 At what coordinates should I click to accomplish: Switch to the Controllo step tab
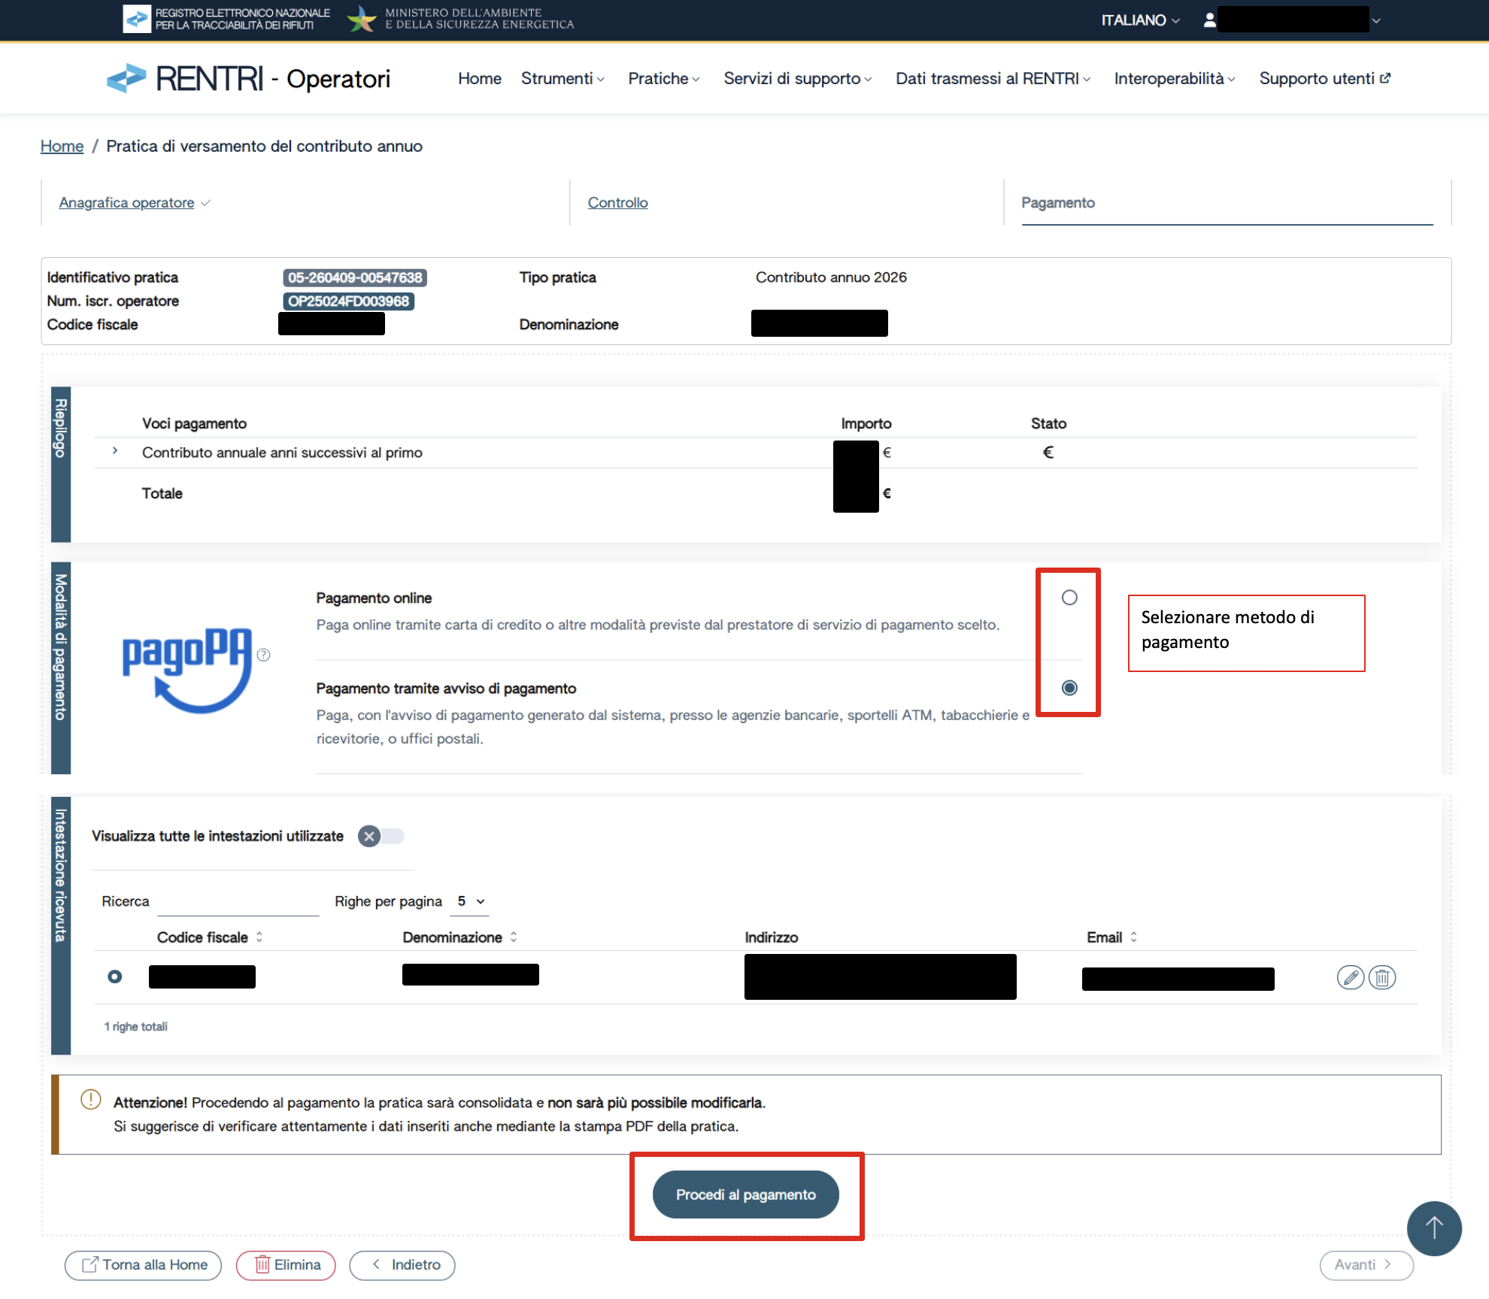pyautogui.click(x=617, y=202)
